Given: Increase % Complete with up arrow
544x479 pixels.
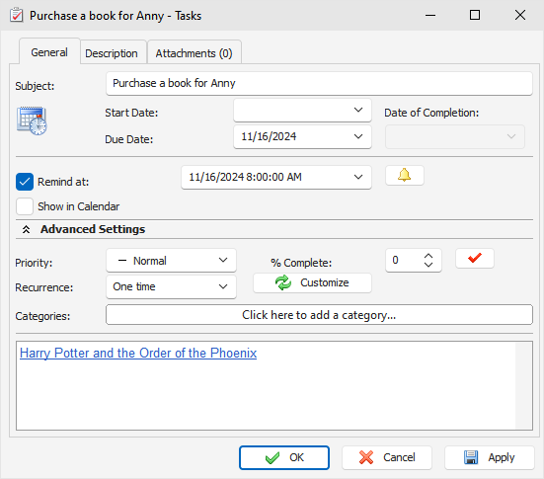Looking at the screenshot, I should pos(428,256).
